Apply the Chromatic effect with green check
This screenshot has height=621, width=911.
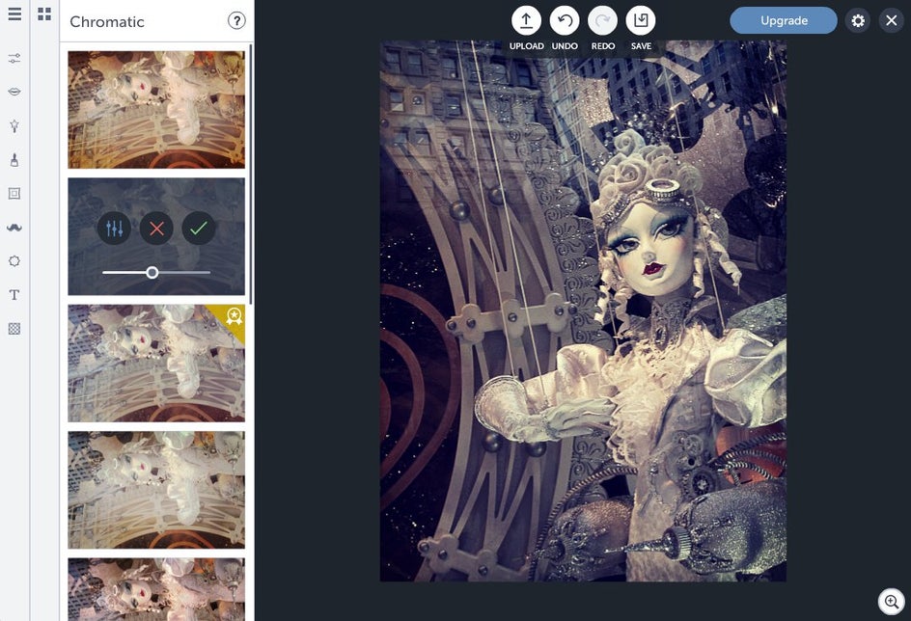(x=199, y=229)
